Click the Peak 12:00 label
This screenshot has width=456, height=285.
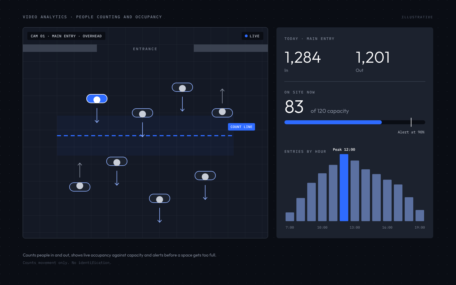(344, 150)
